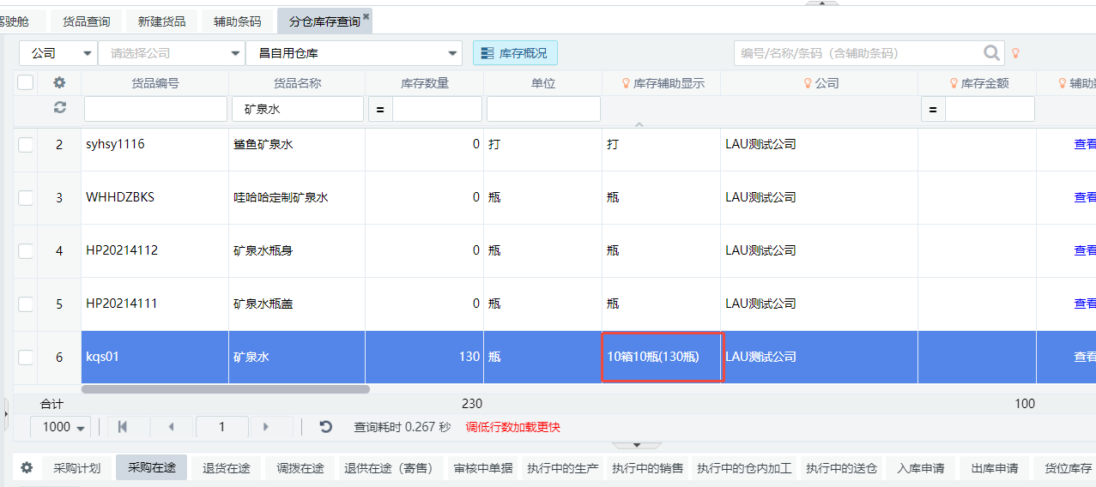This screenshot has height=487, width=1096.
Task: Toggle the select-all checkbox in header
Action: (x=26, y=82)
